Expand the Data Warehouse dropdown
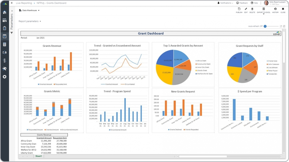Screen dimensions: 289x162 point(29,10)
